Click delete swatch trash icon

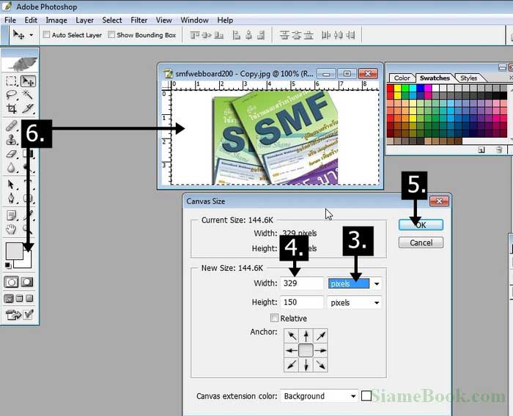point(499,150)
